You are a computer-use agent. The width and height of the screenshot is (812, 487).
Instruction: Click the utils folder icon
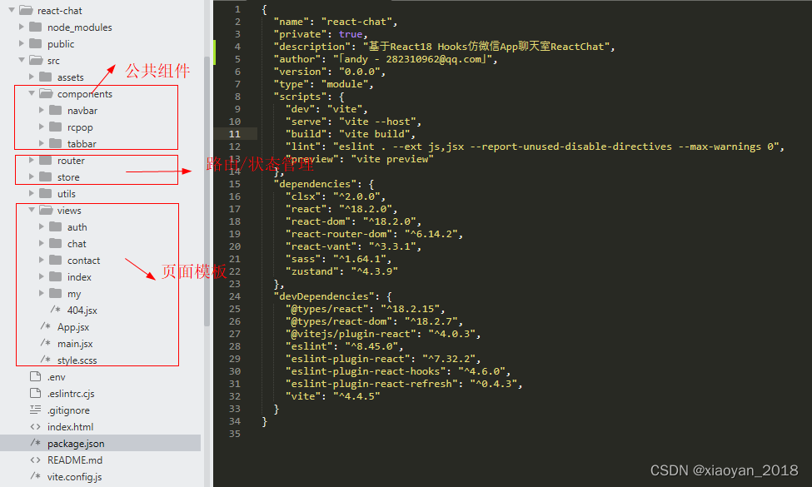tap(46, 193)
